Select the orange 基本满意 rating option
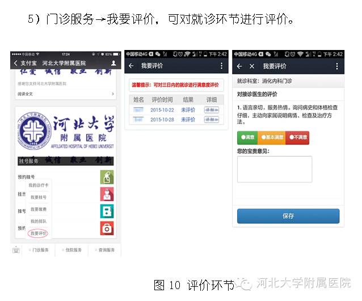This screenshot has width=362, height=301. [x=271, y=137]
